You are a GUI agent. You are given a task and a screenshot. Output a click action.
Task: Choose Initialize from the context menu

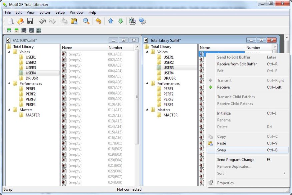click(248, 113)
